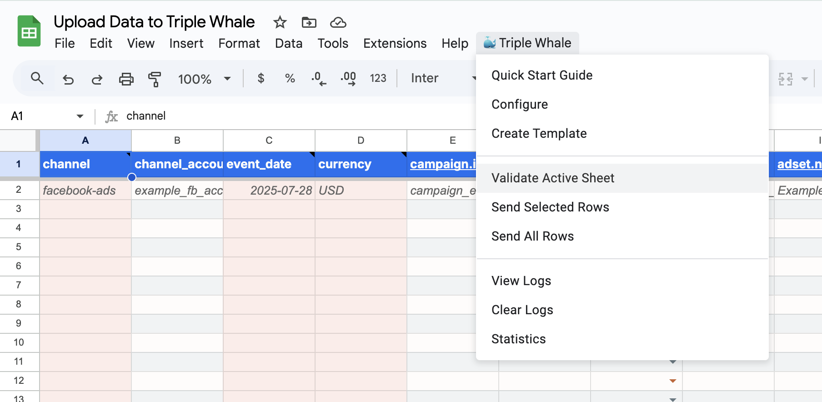Click the move to folder icon
Image resolution: width=822 pixels, height=402 pixels.
(309, 22)
